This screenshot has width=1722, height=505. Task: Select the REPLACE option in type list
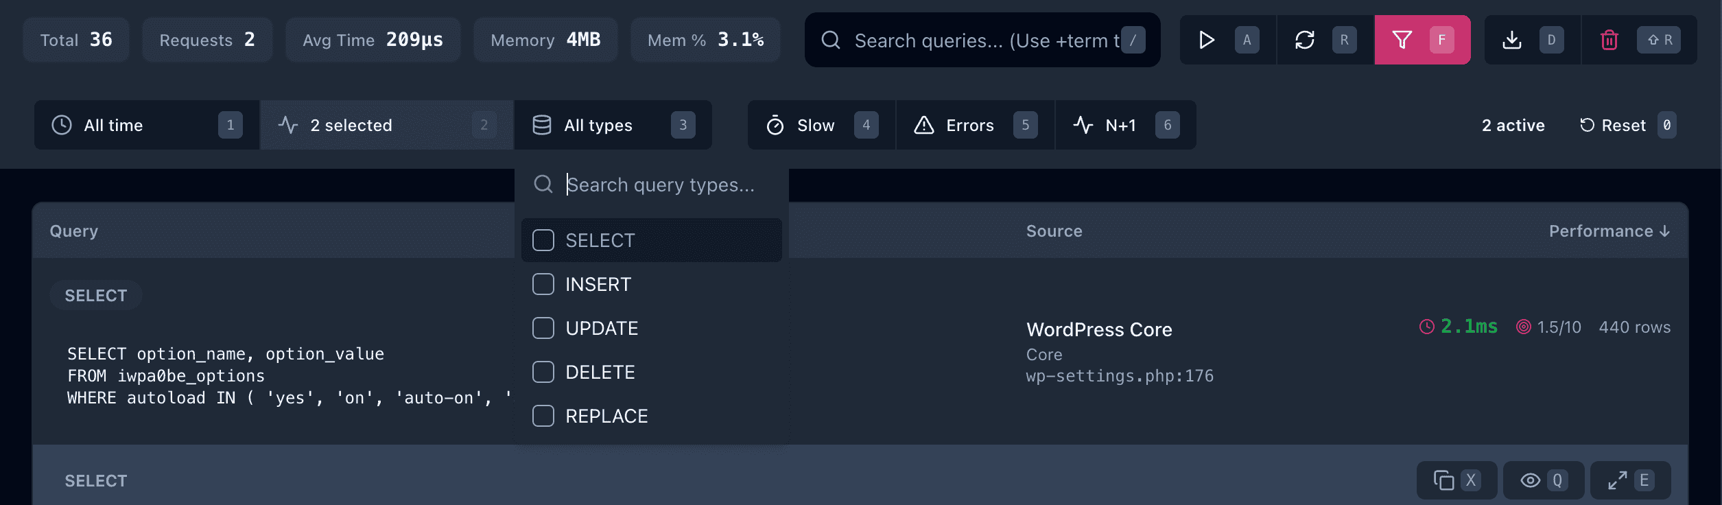[606, 416]
